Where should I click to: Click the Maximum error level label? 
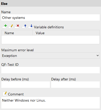pos(17,50)
